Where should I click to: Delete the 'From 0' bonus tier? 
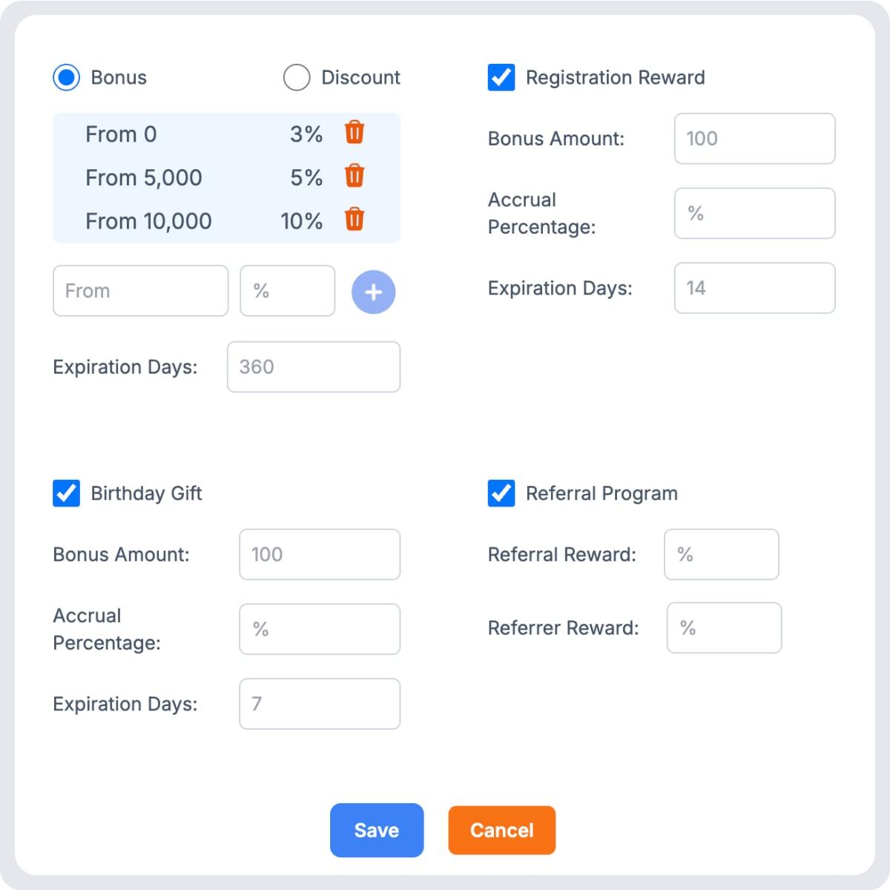(355, 133)
